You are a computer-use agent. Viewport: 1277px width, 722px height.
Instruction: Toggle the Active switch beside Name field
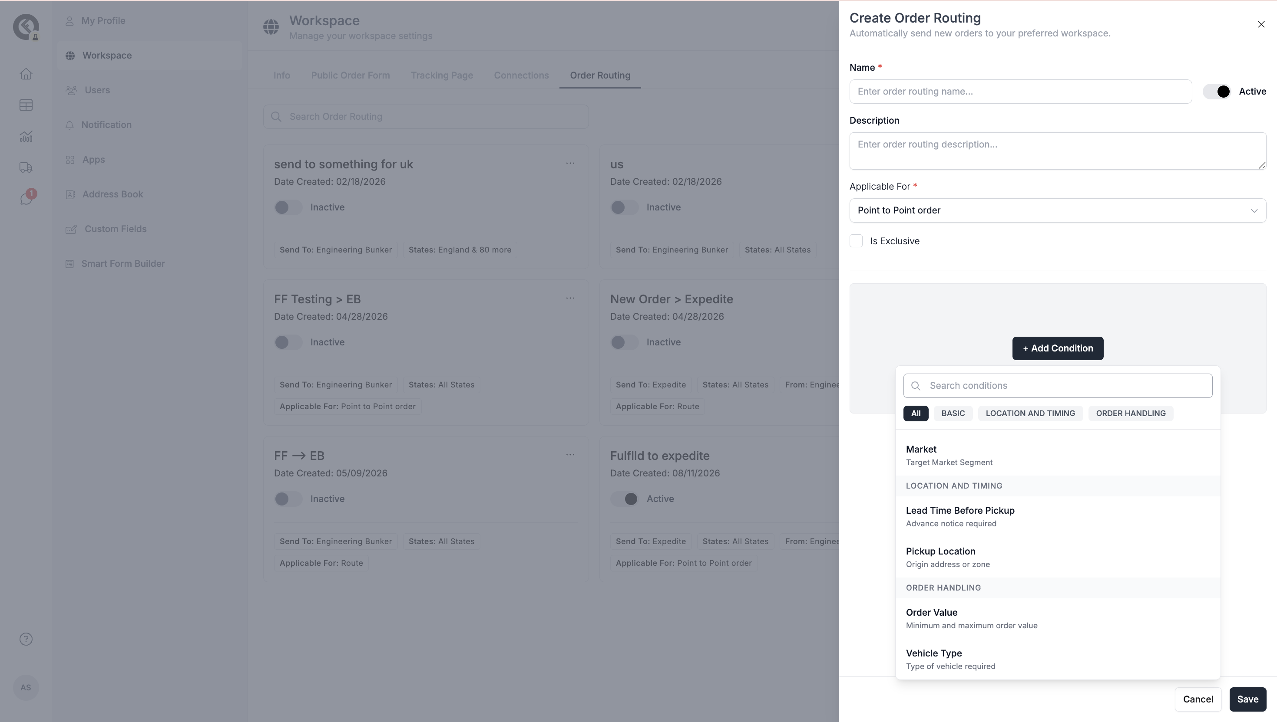(x=1217, y=91)
